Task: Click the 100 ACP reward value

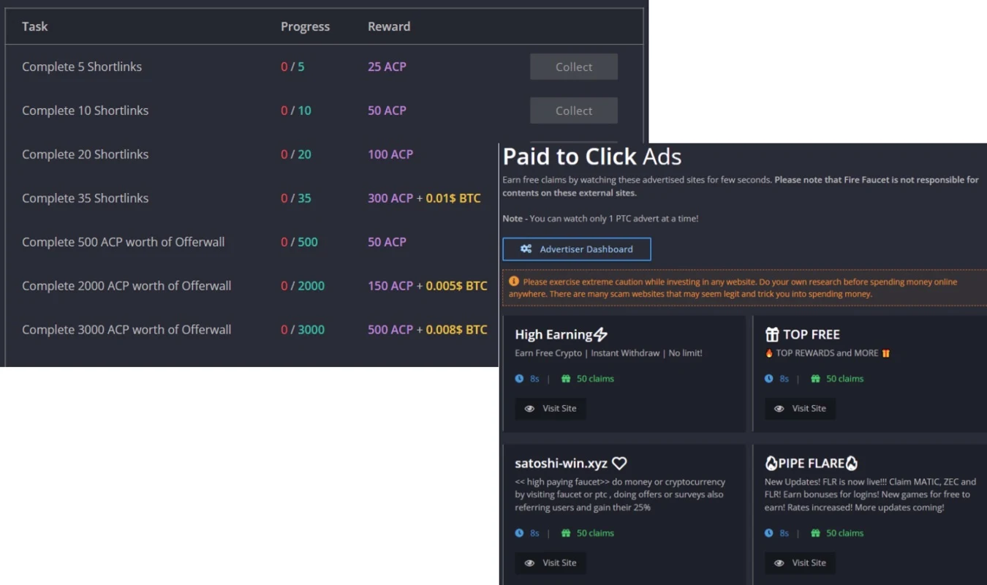Action: pyautogui.click(x=390, y=154)
